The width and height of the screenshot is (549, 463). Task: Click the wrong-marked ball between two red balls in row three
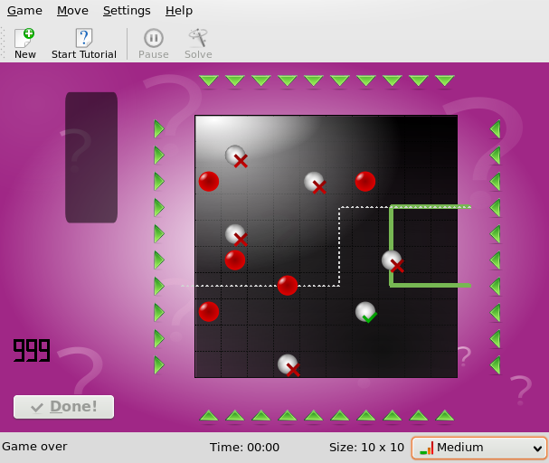[x=315, y=182]
